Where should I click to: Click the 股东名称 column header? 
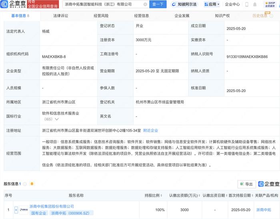tap(76, 196)
